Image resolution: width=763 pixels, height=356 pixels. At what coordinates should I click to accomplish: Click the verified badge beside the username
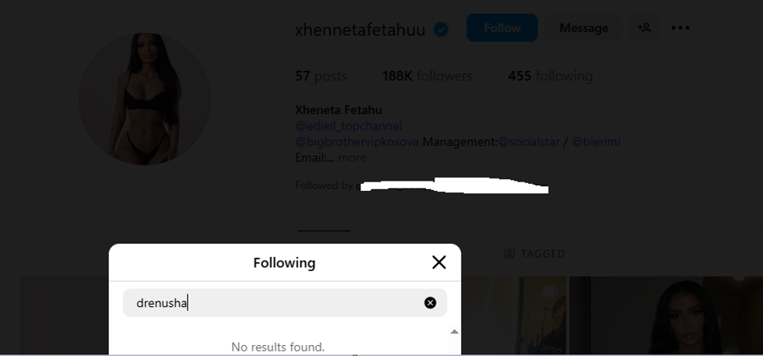[441, 30]
